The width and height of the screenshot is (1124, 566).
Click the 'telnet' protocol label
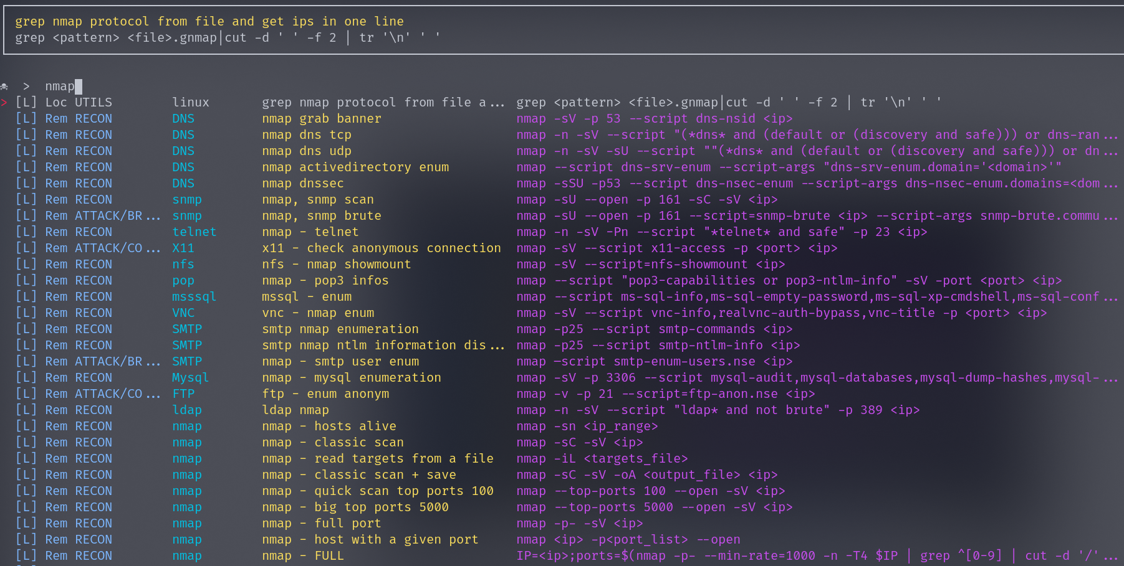point(194,232)
